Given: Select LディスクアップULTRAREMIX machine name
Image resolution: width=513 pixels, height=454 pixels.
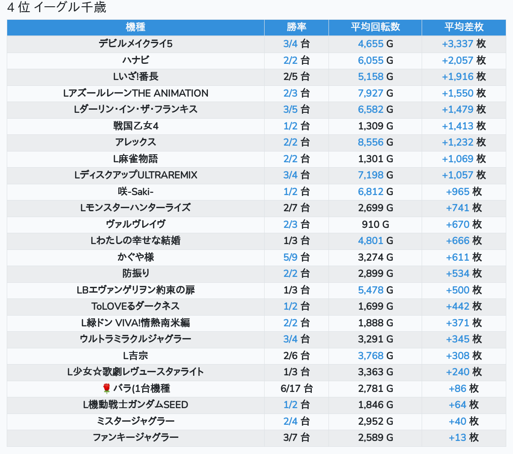Looking at the screenshot, I should [x=135, y=175].
